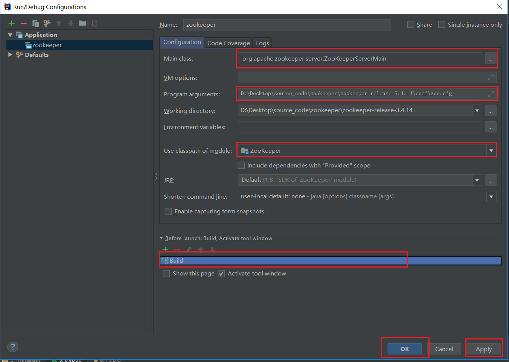Open help with the question mark icon

tap(12, 347)
